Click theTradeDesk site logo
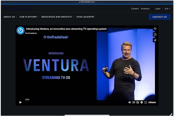174x116 pixels. (x=18, y=8)
